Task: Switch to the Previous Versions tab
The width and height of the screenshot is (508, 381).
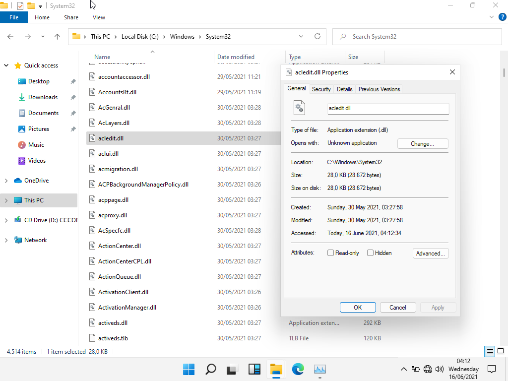Action: (379, 89)
